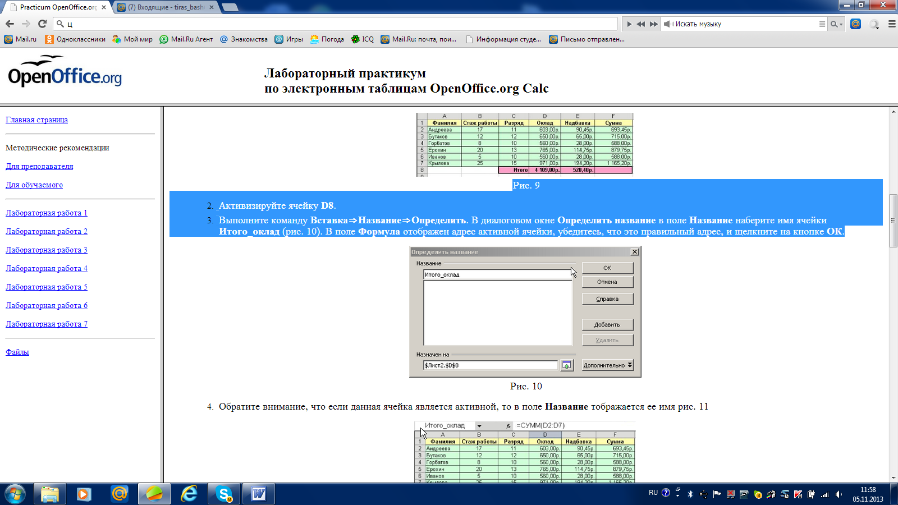The image size is (898, 505).
Task: Open Лабораторная работа 4
Action: pyautogui.click(x=47, y=268)
